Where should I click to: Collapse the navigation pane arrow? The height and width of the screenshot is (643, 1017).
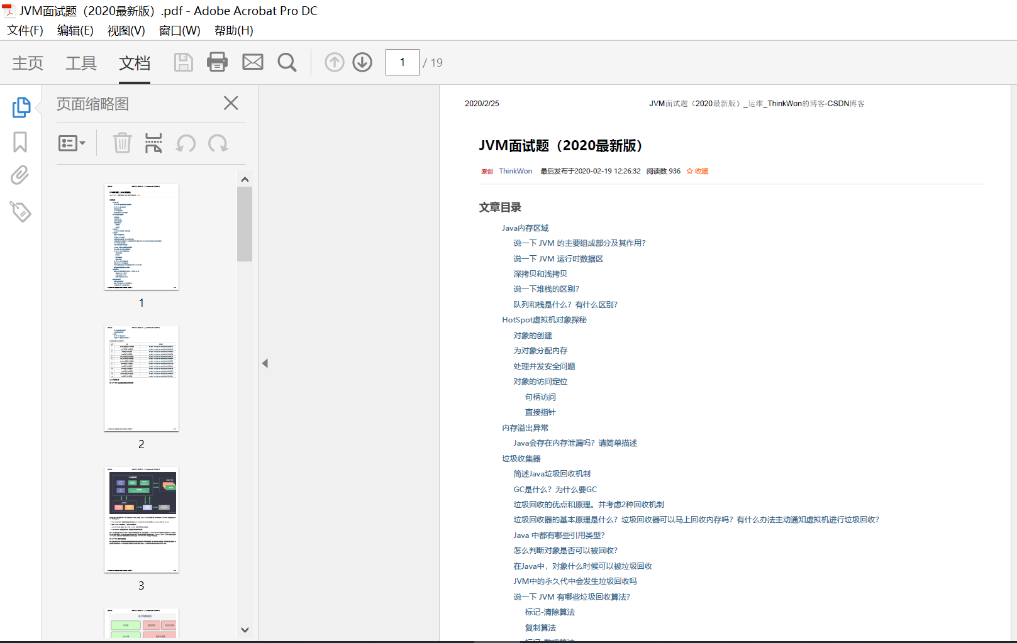click(x=265, y=363)
